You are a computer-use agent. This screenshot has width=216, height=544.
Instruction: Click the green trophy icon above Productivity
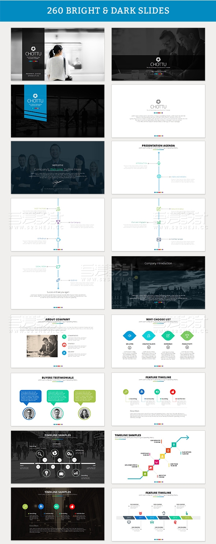coord(187,335)
